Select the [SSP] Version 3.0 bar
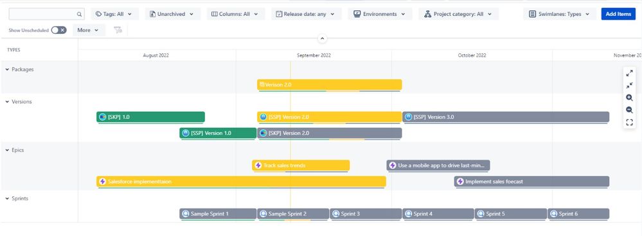 [x=506, y=117]
